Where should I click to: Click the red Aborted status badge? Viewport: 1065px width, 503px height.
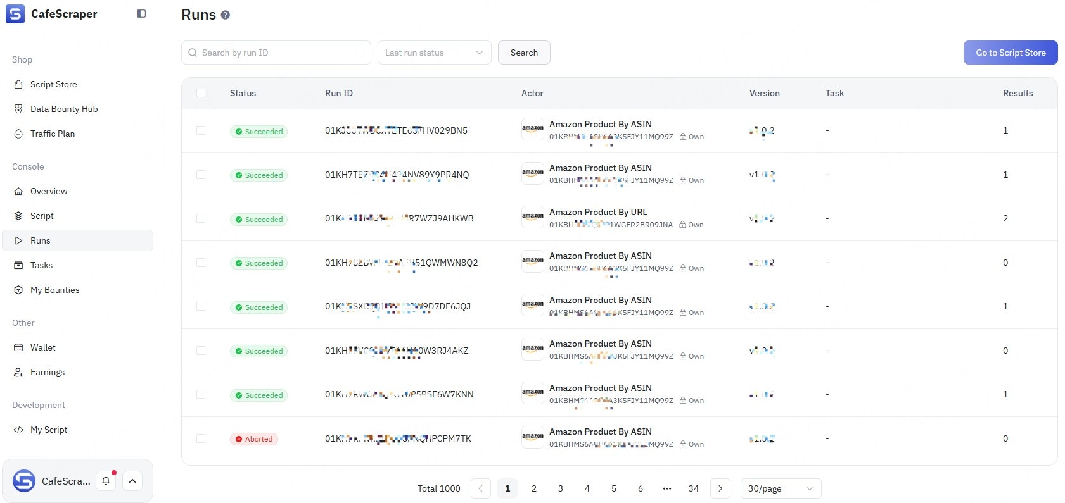[253, 439]
